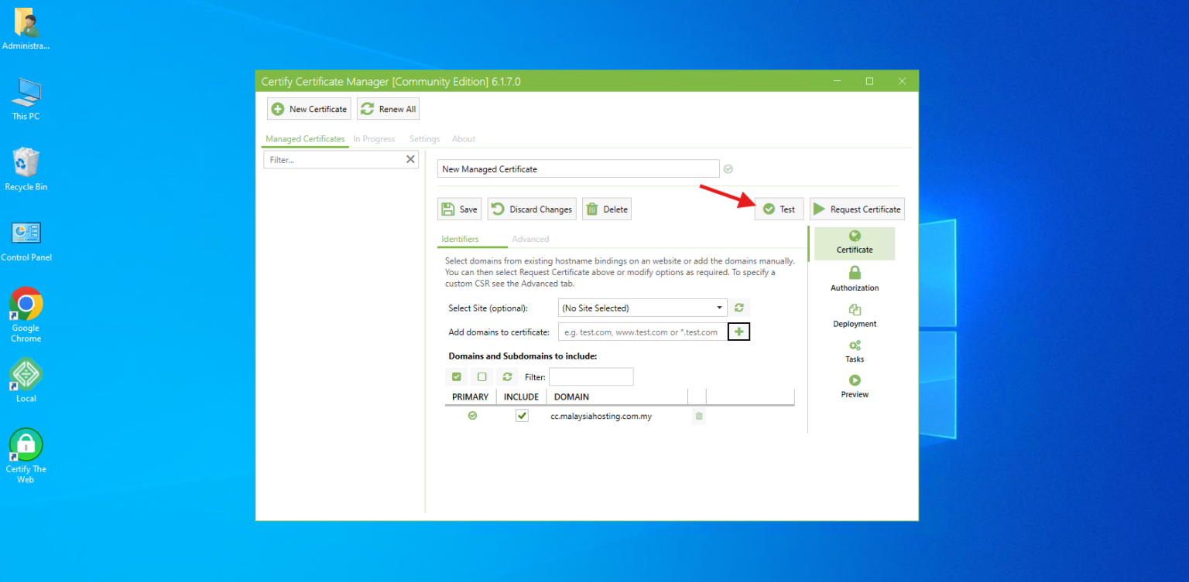
Task: Select the Certificate section
Action: [x=854, y=243]
